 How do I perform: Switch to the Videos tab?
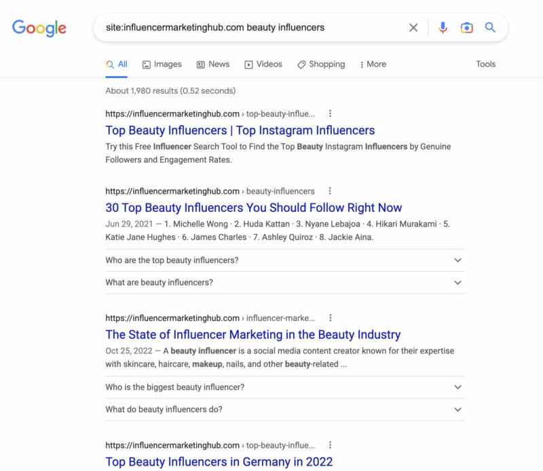pos(263,64)
